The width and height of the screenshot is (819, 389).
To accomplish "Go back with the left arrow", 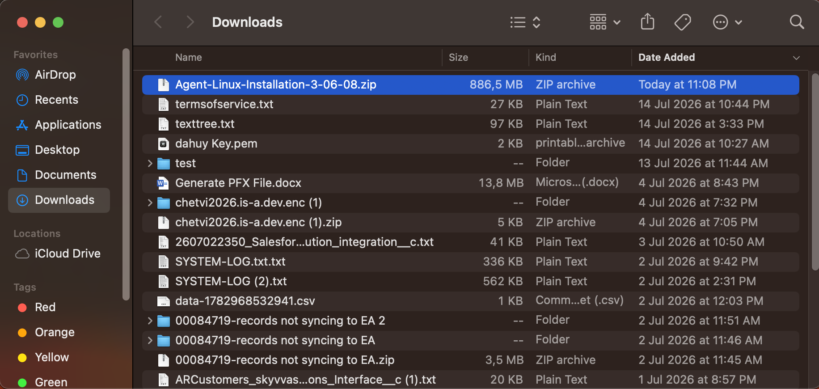I will (x=158, y=22).
